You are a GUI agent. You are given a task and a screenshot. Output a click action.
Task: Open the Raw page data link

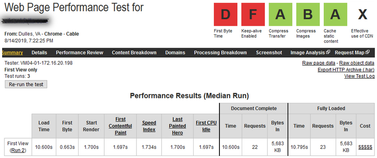(x=319, y=63)
